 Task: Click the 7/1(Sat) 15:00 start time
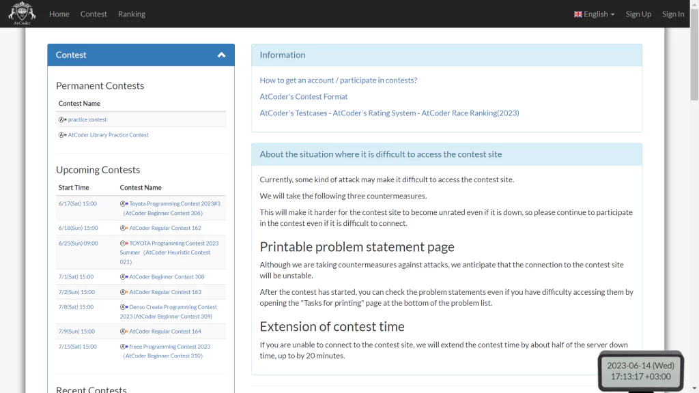(76, 277)
